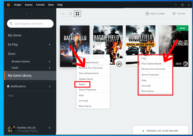Open the FILTER panel
193x136 pixels.
tap(179, 14)
